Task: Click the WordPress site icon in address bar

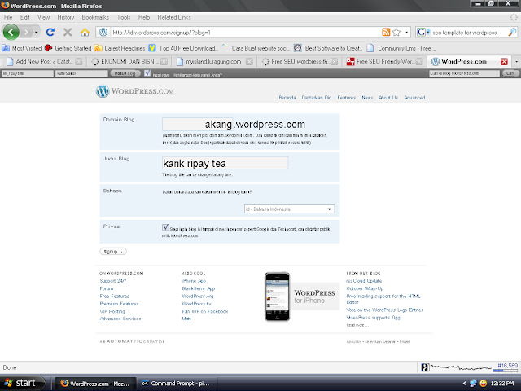Action: tap(103, 33)
